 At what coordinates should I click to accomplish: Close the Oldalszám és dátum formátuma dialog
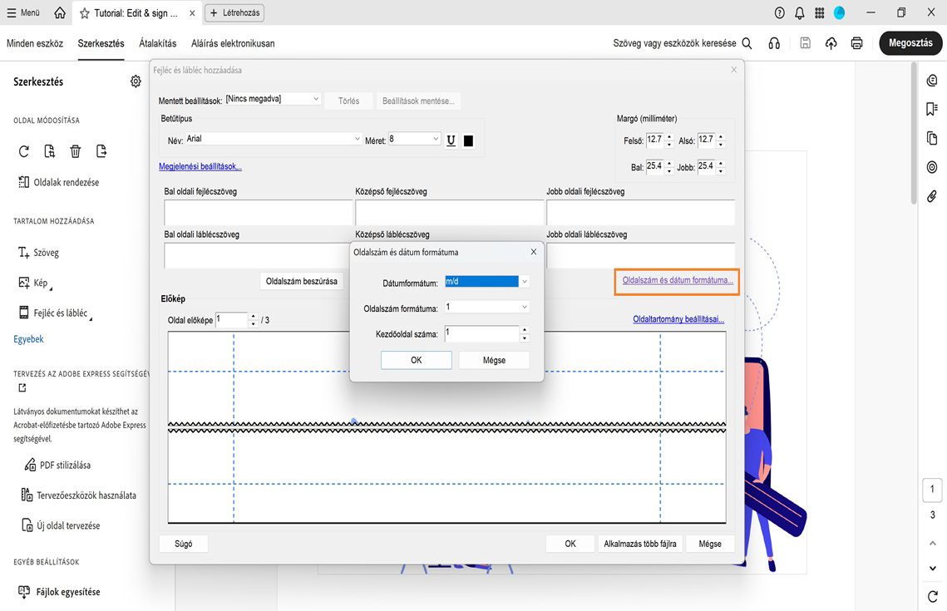533,252
